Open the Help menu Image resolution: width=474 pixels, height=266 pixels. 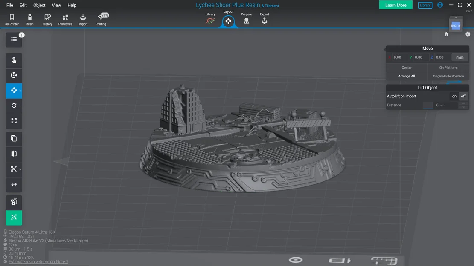[72, 5]
